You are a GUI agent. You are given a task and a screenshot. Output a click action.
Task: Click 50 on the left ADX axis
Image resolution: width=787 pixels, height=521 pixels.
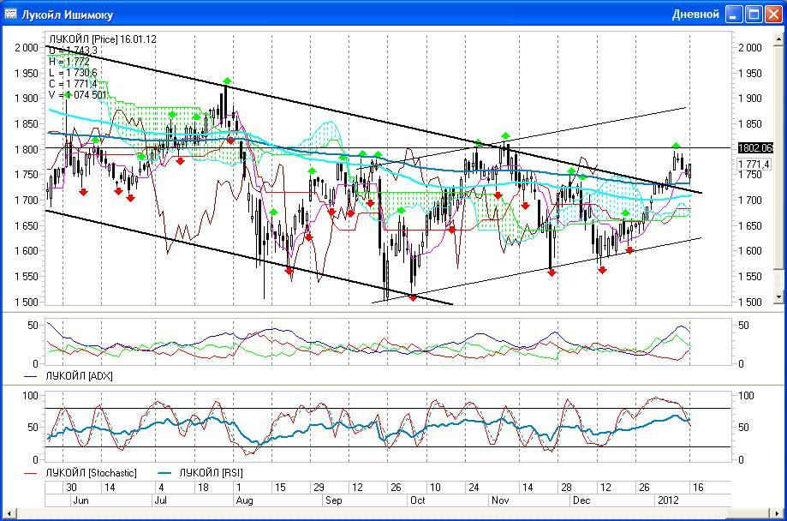click(33, 326)
